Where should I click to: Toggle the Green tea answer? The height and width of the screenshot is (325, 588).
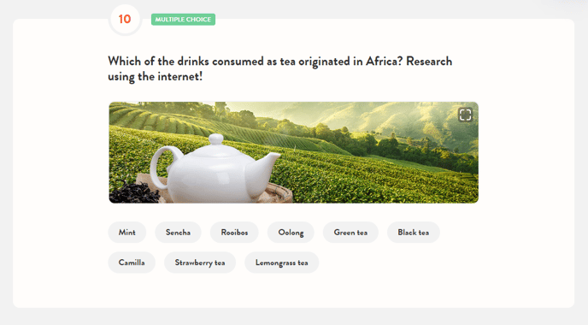point(350,233)
